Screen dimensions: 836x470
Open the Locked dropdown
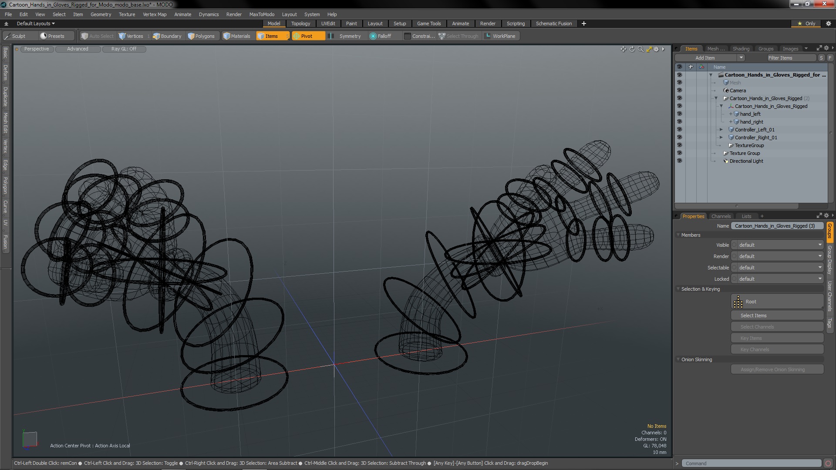pos(778,279)
